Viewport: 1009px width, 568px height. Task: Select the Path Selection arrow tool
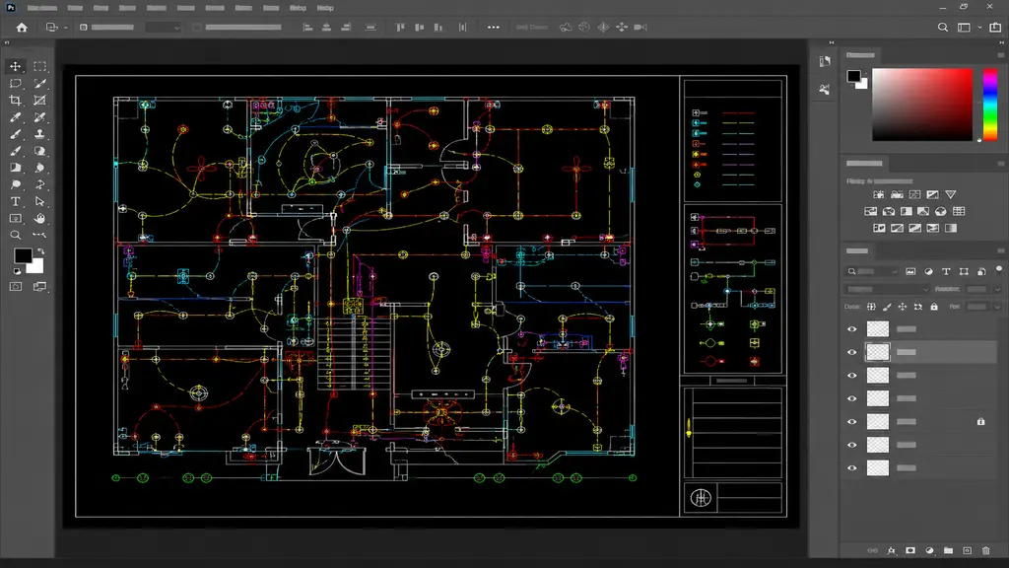39,201
